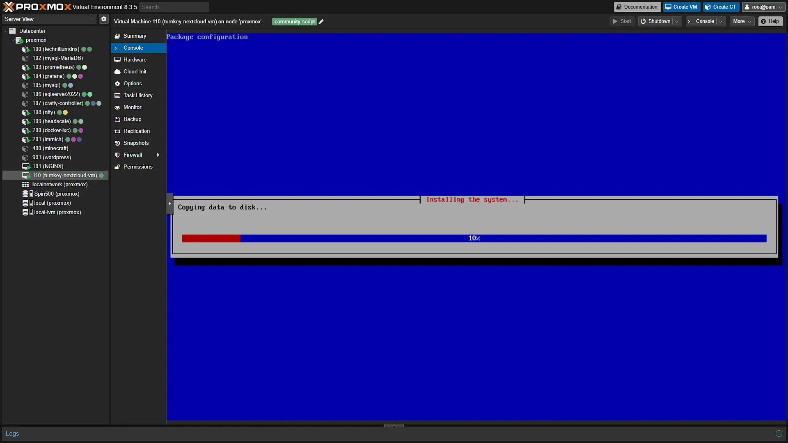Click Cloud-Init cloud icon
This screenshot has height=443, width=788.
tap(117, 72)
